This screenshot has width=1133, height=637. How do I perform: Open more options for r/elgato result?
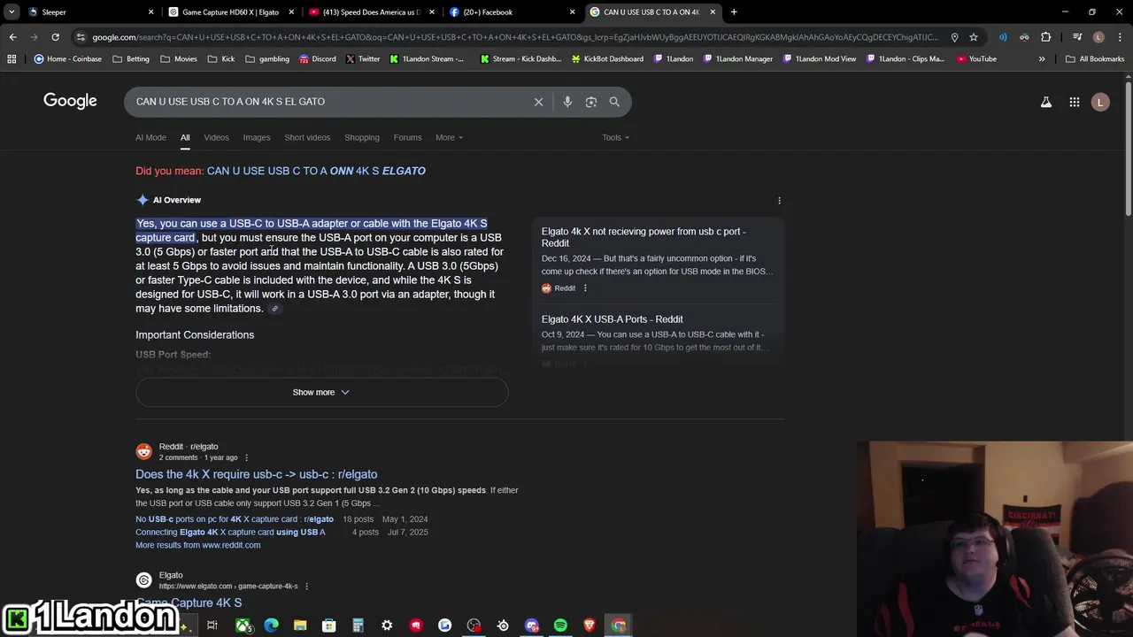click(247, 457)
